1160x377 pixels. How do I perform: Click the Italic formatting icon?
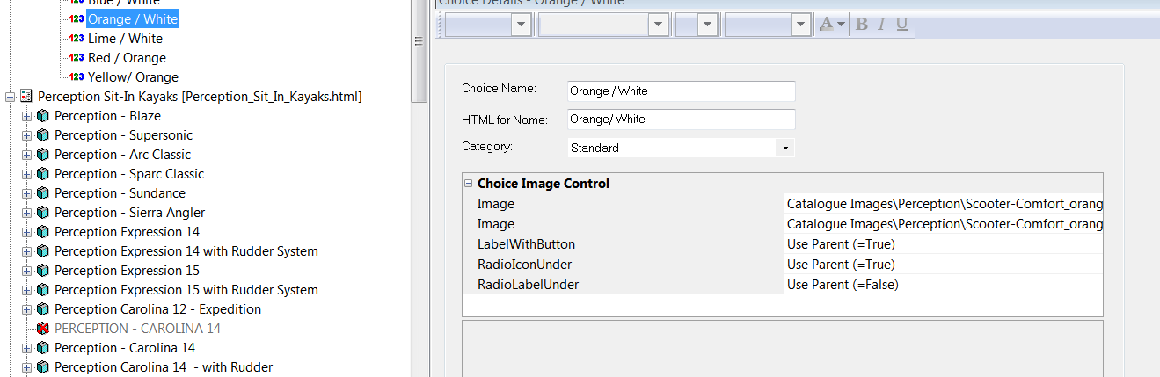tap(881, 25)
